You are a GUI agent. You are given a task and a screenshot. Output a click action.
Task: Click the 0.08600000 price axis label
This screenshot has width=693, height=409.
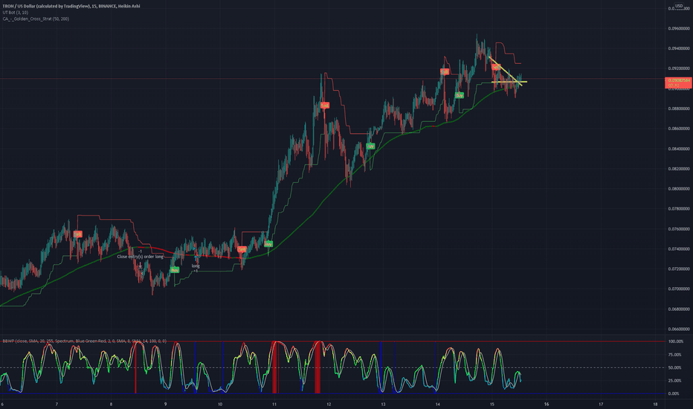point(678,129)
